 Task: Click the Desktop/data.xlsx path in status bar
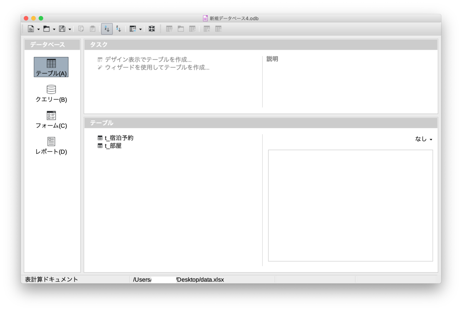point(200,280)
